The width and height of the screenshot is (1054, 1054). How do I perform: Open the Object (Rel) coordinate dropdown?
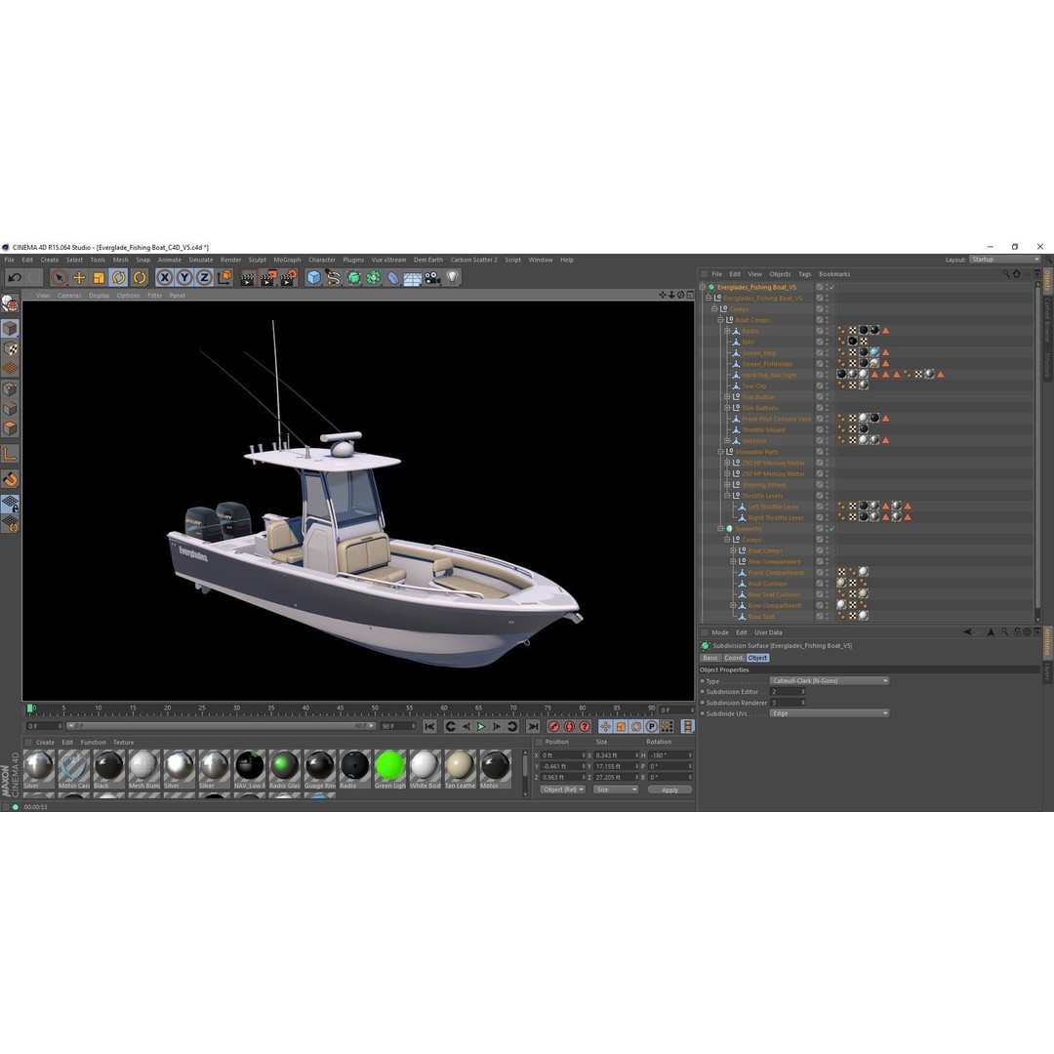563,790
